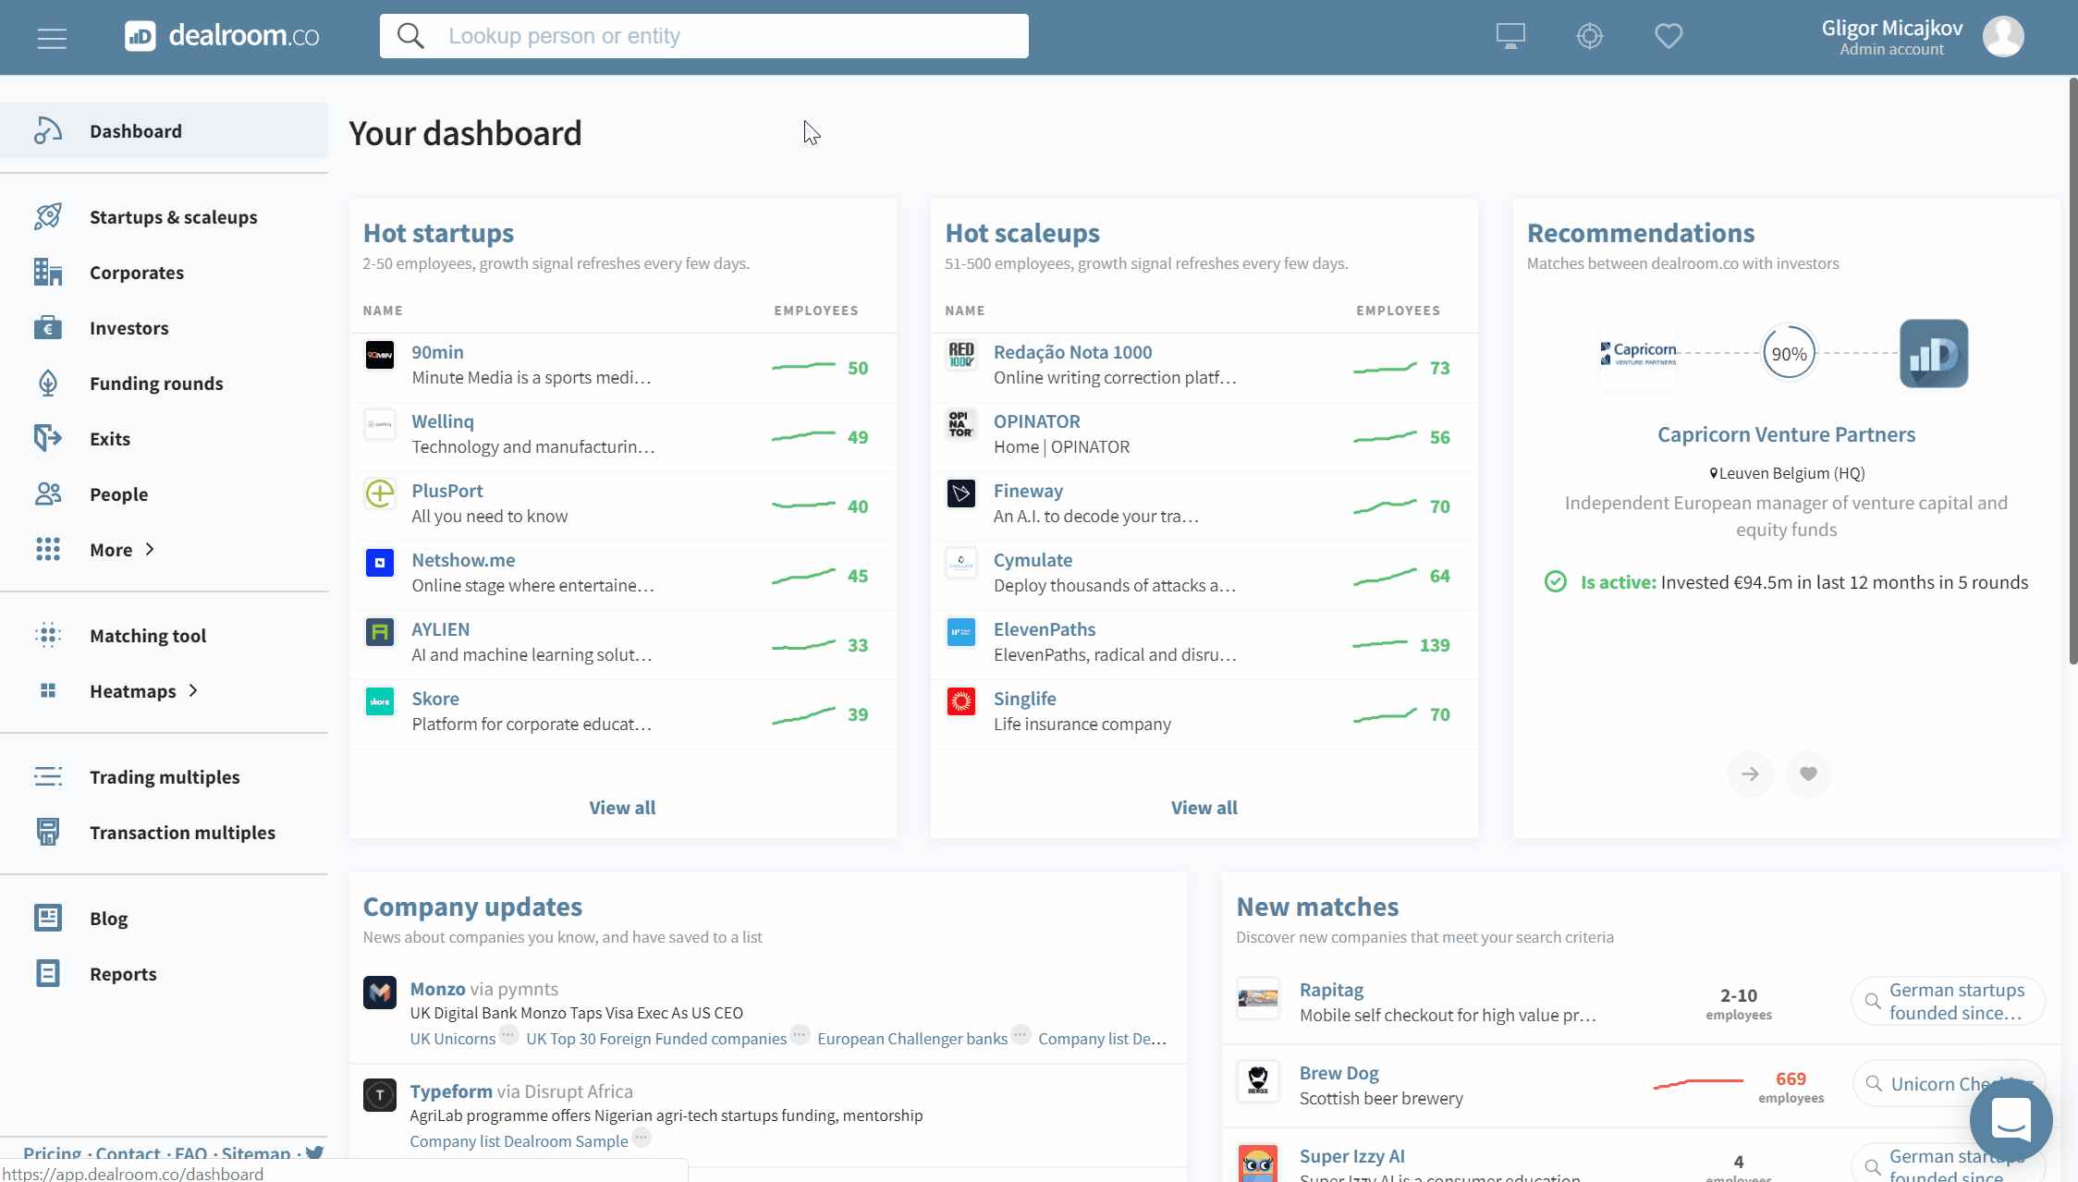Open Cymulate scaleup link

[x=1033, y=559]
